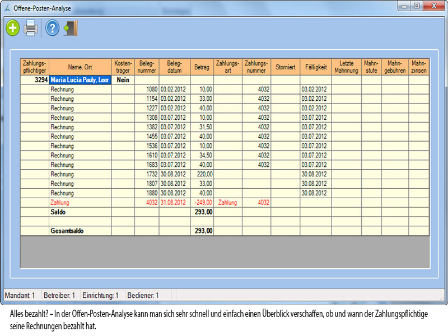The image size is (448, 336).
Task: Close the Offene-Posten-Analyse window
Action: (435, 6)
